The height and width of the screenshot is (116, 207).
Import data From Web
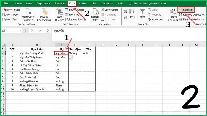pos(10,15)
